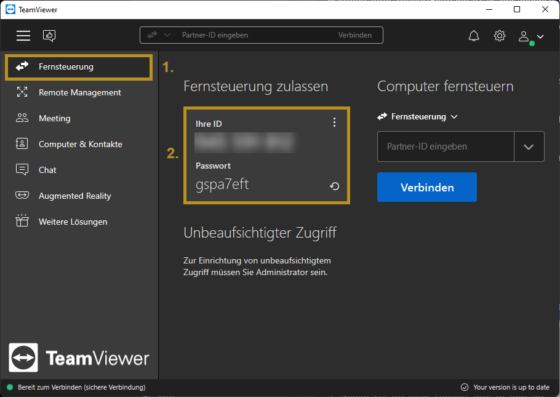Open the Ihre ID three-dot options menu
This screenshot has height=397, width=560.
point(334,122)
